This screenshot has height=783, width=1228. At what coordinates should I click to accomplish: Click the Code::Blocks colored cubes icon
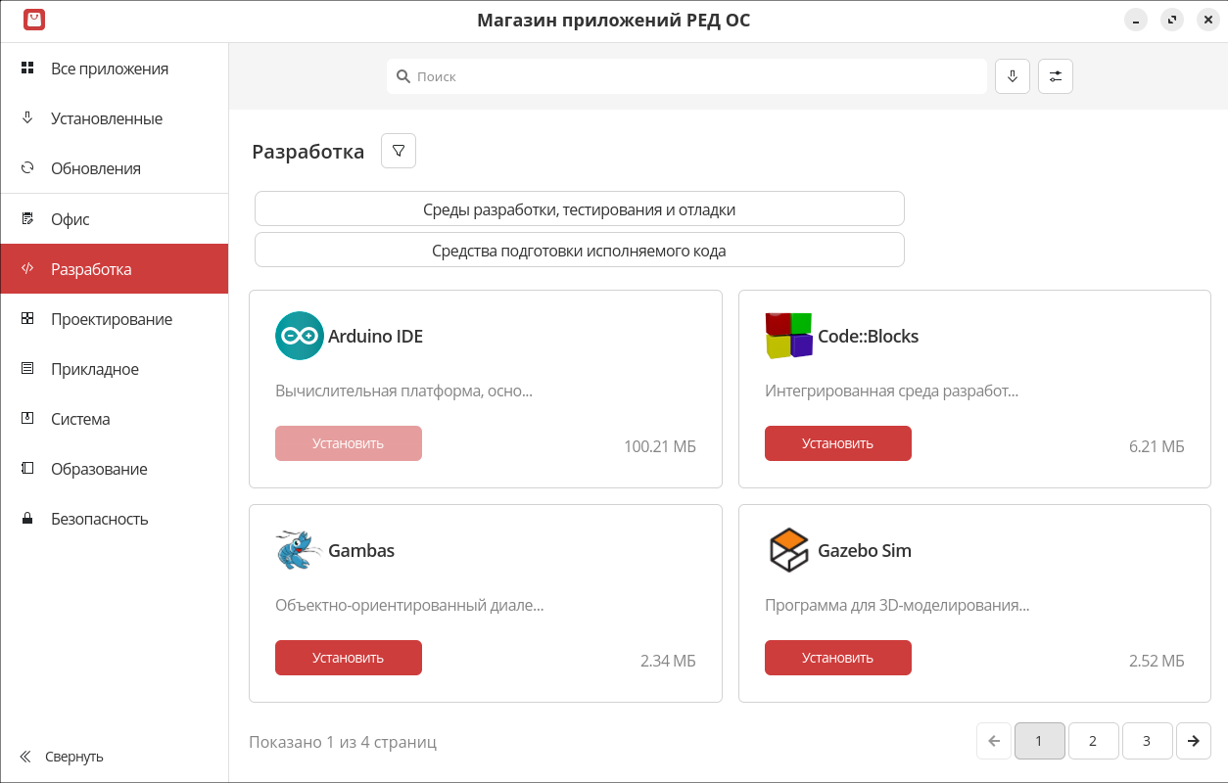pos(788,336)
